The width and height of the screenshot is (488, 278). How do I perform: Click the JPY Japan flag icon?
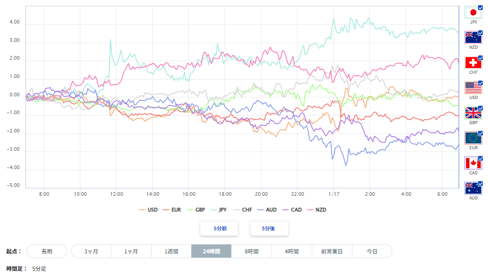pos(473,13)
